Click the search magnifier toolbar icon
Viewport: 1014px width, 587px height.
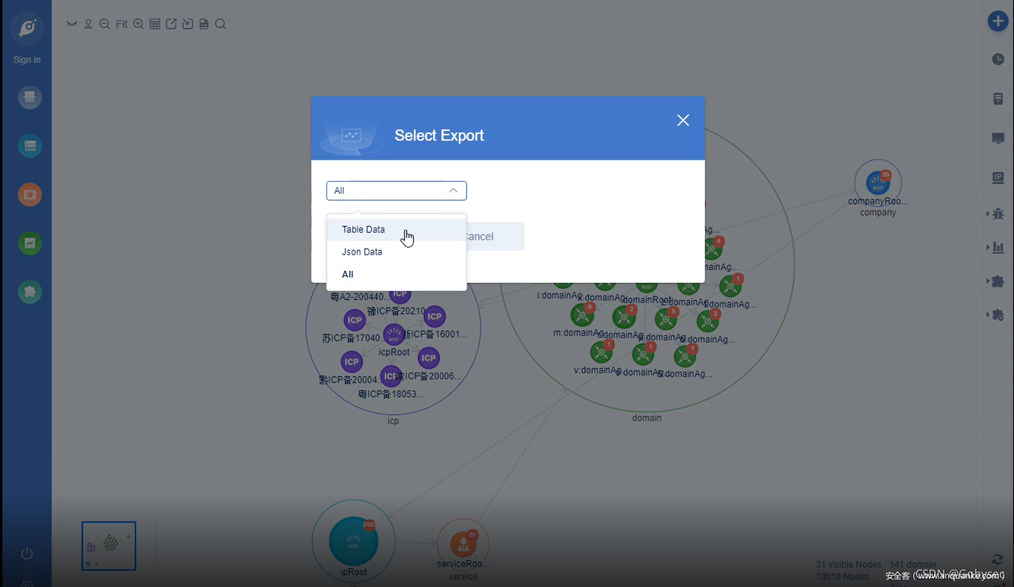(221, 24)
